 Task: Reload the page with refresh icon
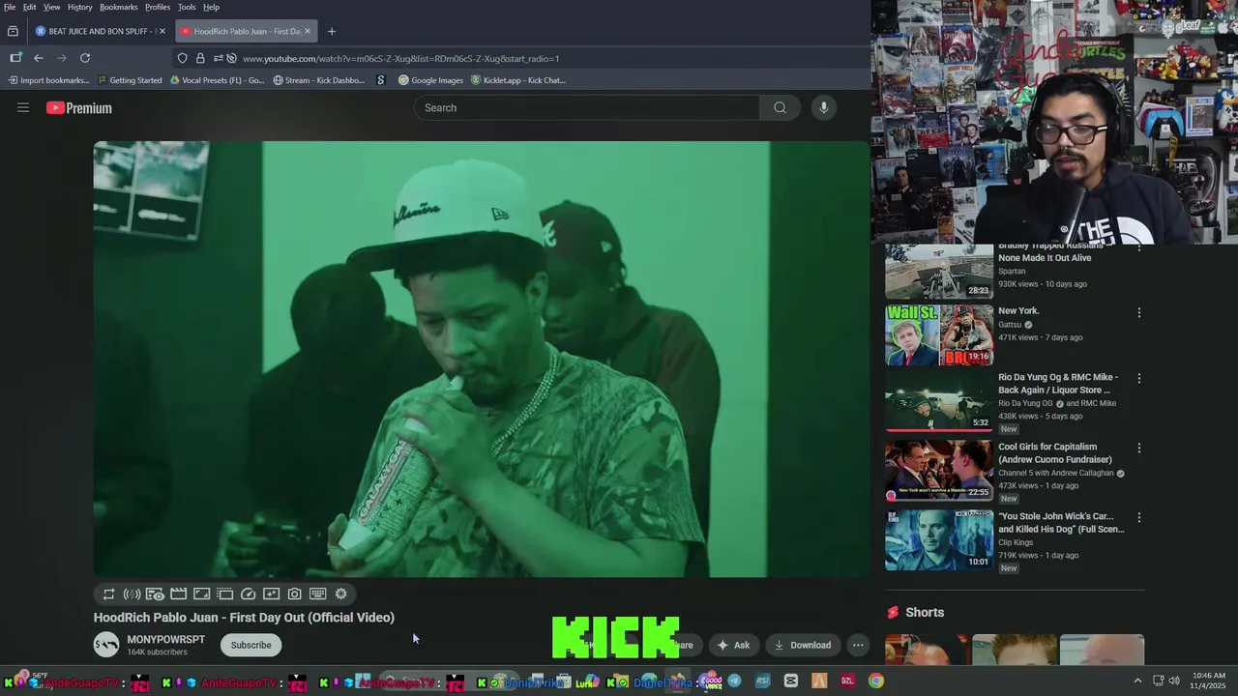pos(85,58)
